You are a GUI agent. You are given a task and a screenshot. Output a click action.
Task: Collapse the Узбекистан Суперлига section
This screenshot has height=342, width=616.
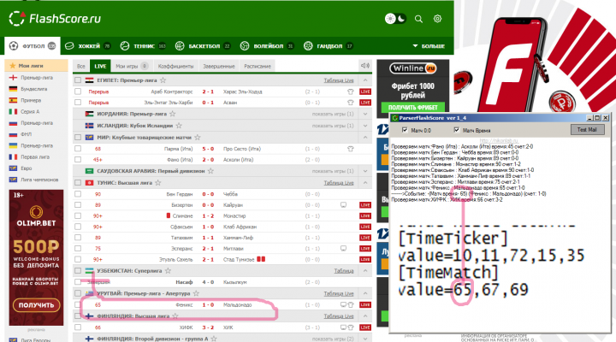pyautogui.click(x=365, y=271)
